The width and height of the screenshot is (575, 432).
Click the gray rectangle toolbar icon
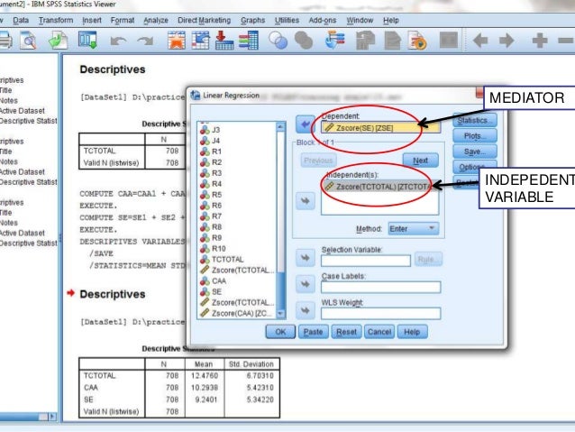pyautogui.click(x=449, y=40)
